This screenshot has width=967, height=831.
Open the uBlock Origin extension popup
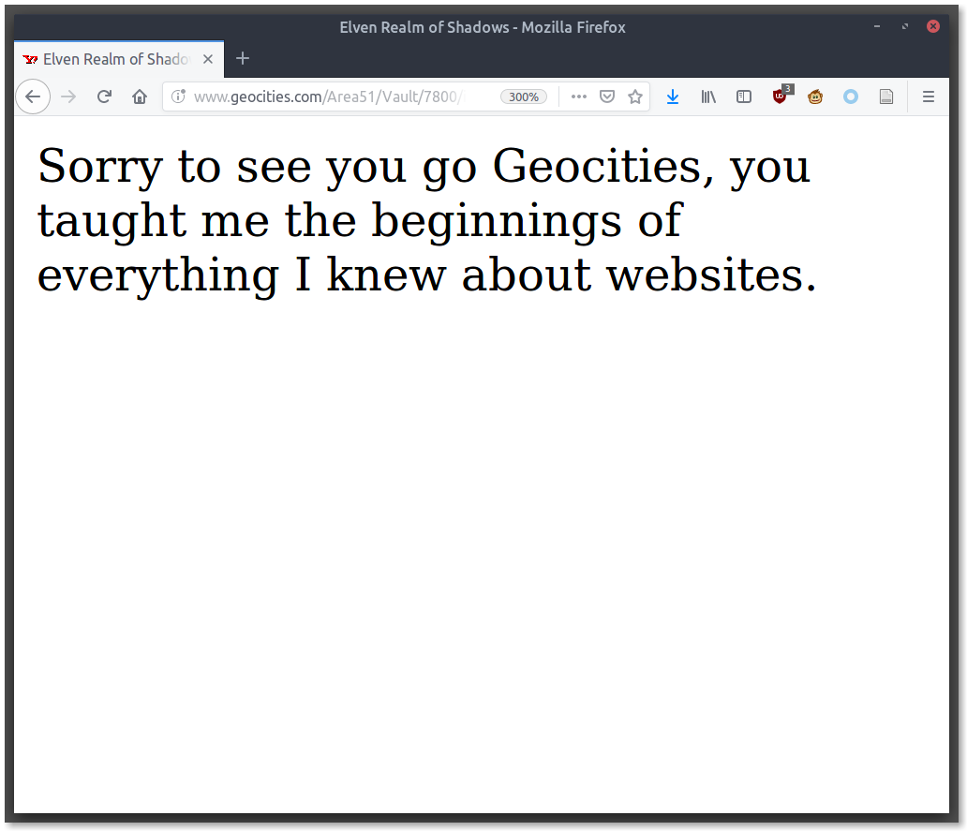coord(780,96)
